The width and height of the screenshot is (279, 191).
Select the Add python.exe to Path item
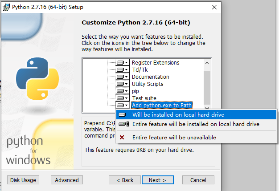[162, 105]
